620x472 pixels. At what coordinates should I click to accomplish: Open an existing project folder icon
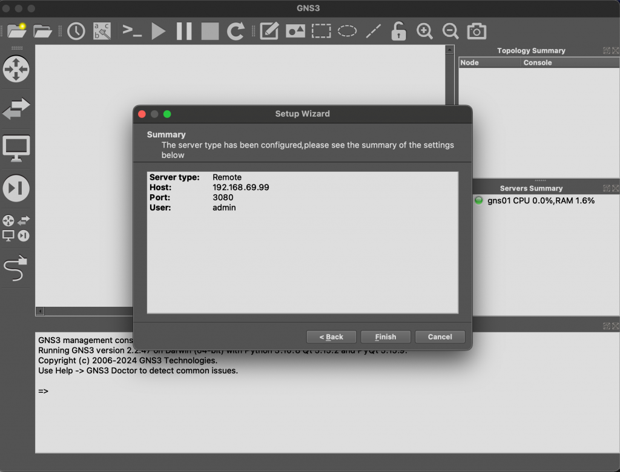42,31
